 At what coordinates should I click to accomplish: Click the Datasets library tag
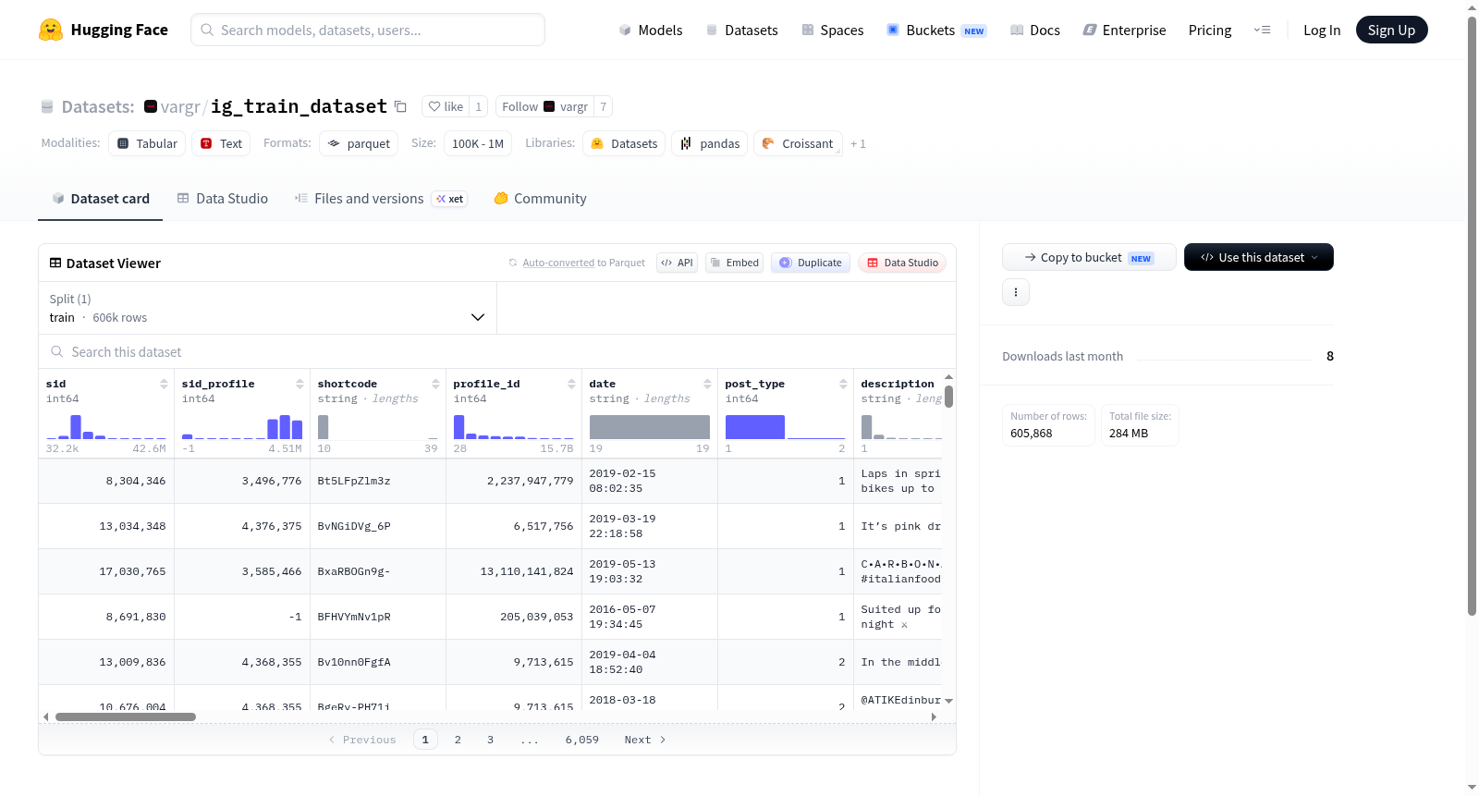(624, 143)
